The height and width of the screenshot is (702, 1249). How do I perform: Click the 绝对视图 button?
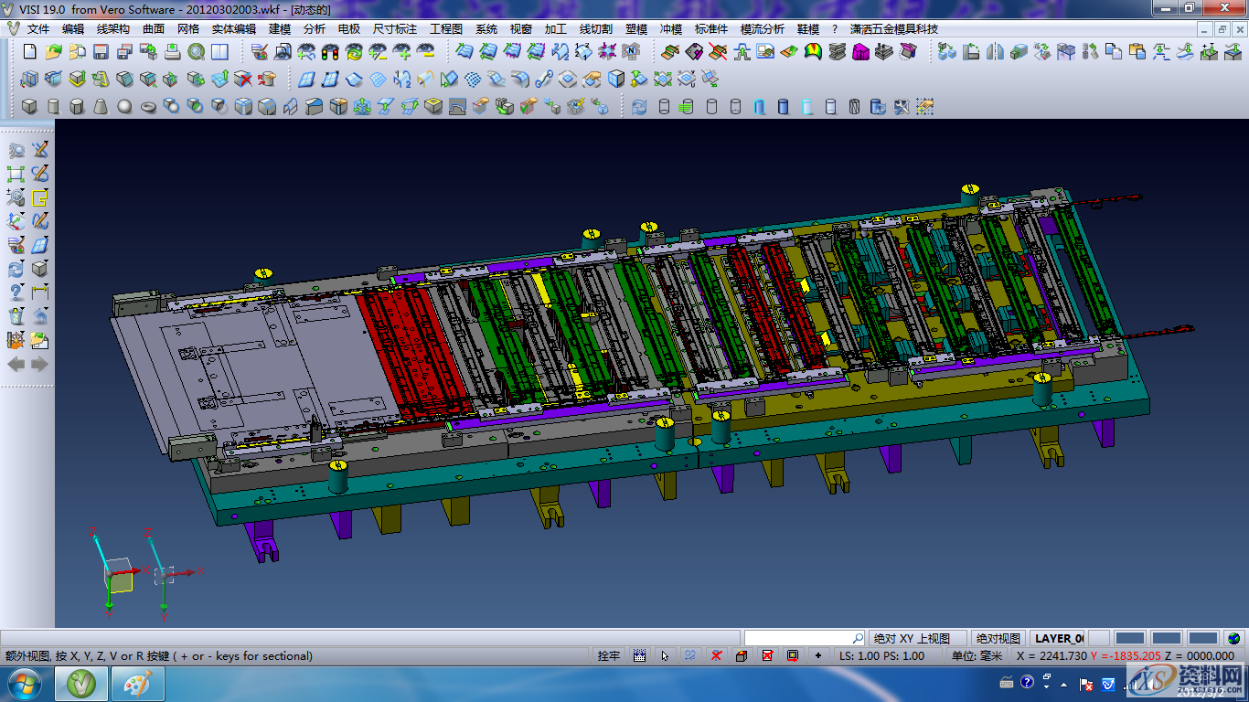998,638
